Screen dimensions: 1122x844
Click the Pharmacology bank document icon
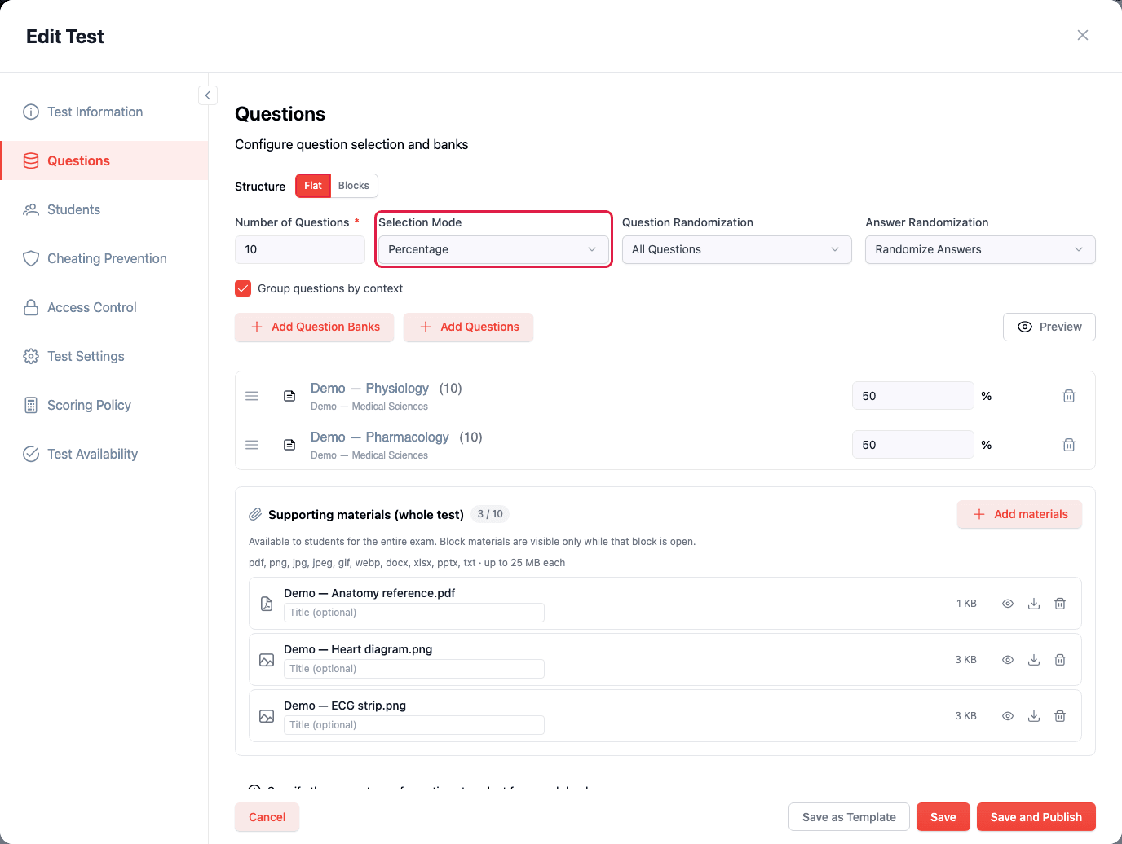click(289, 445)
